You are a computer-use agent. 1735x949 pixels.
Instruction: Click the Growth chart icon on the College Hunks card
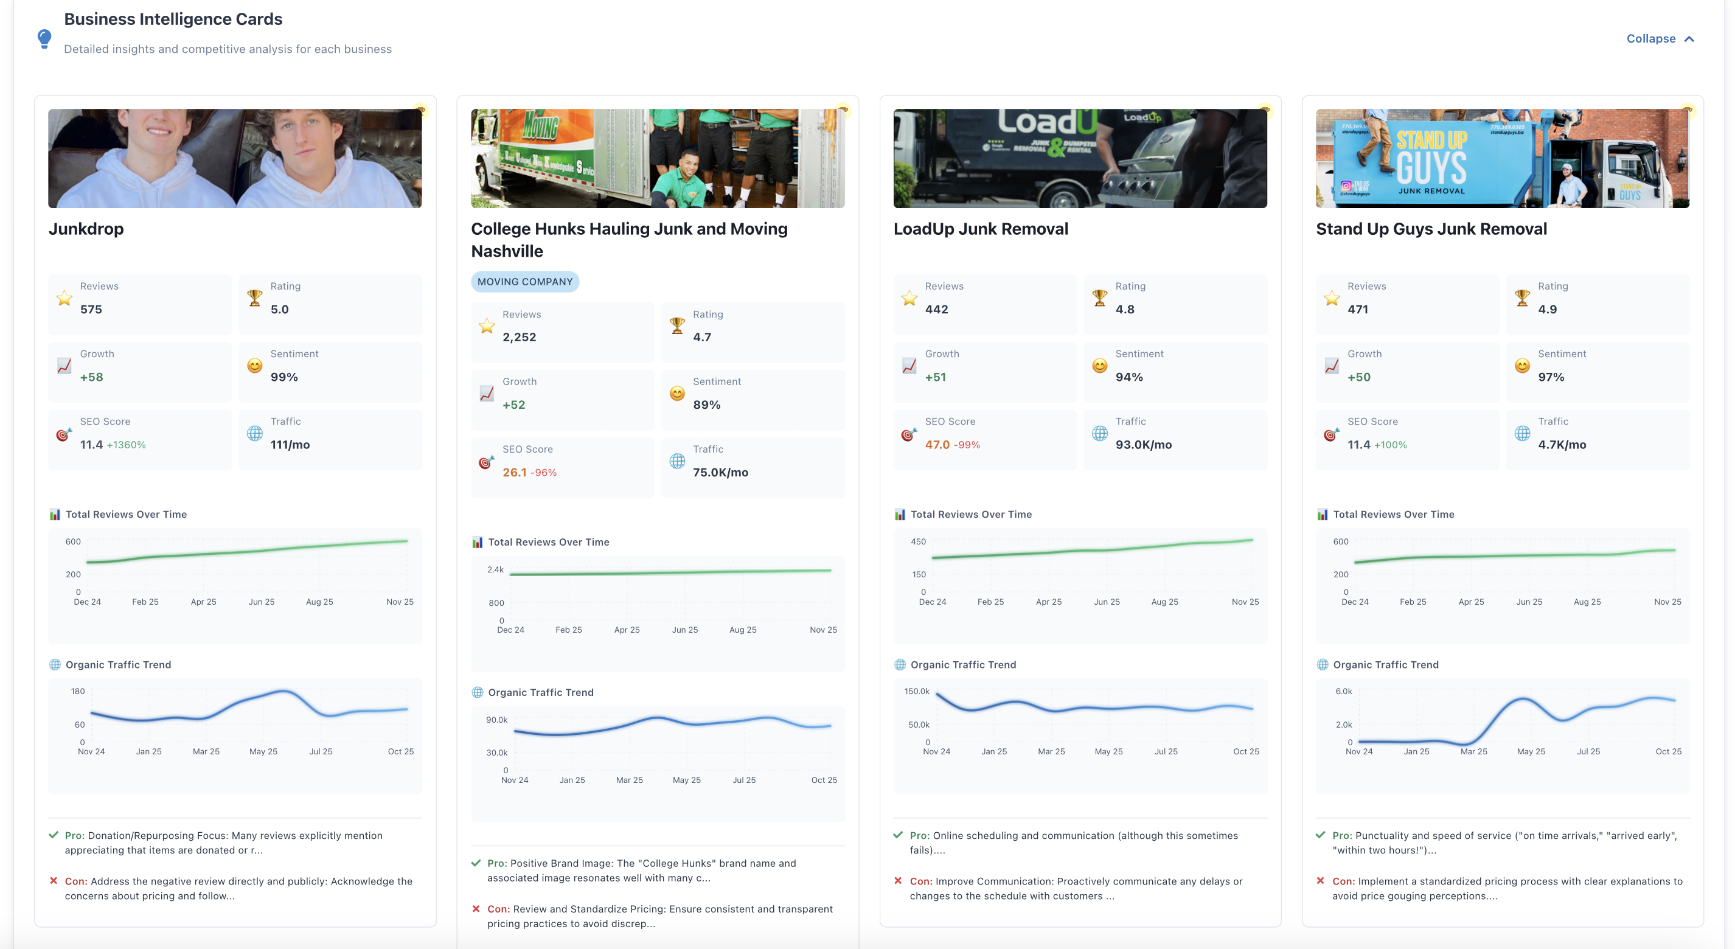tap(485, 394)
